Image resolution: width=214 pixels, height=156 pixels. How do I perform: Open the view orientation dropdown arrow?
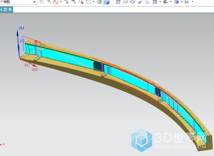(171, 2)
